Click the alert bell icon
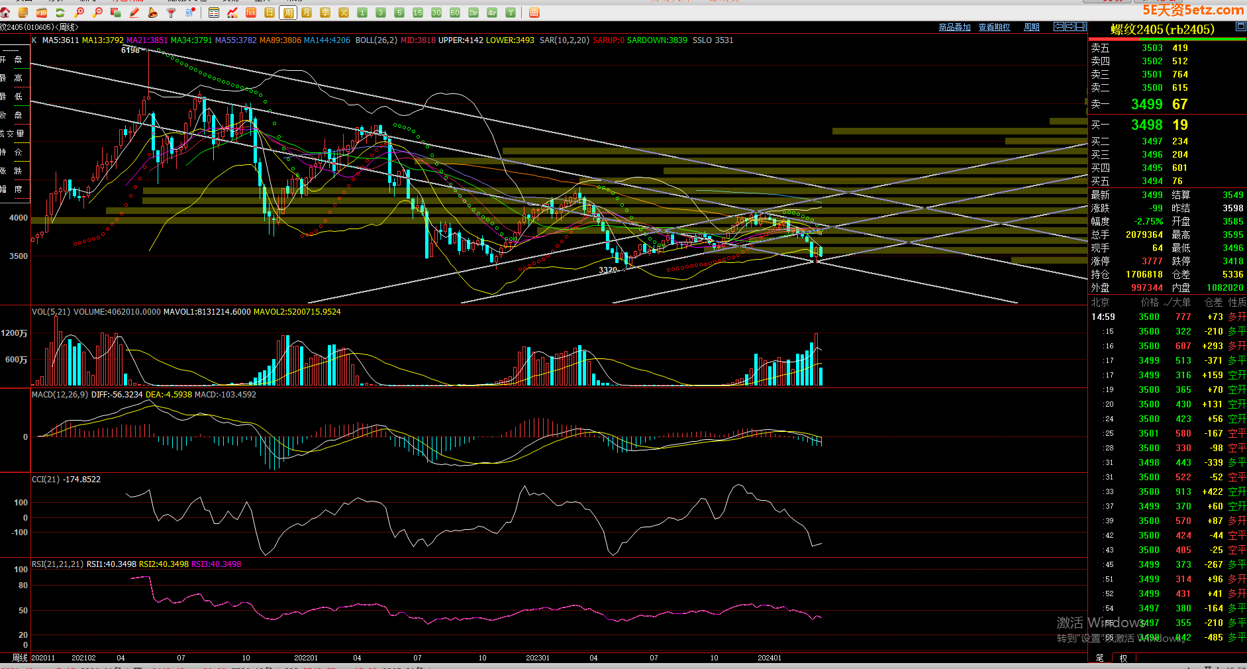This screenshot has height=669, width=1247. [153, 13]
